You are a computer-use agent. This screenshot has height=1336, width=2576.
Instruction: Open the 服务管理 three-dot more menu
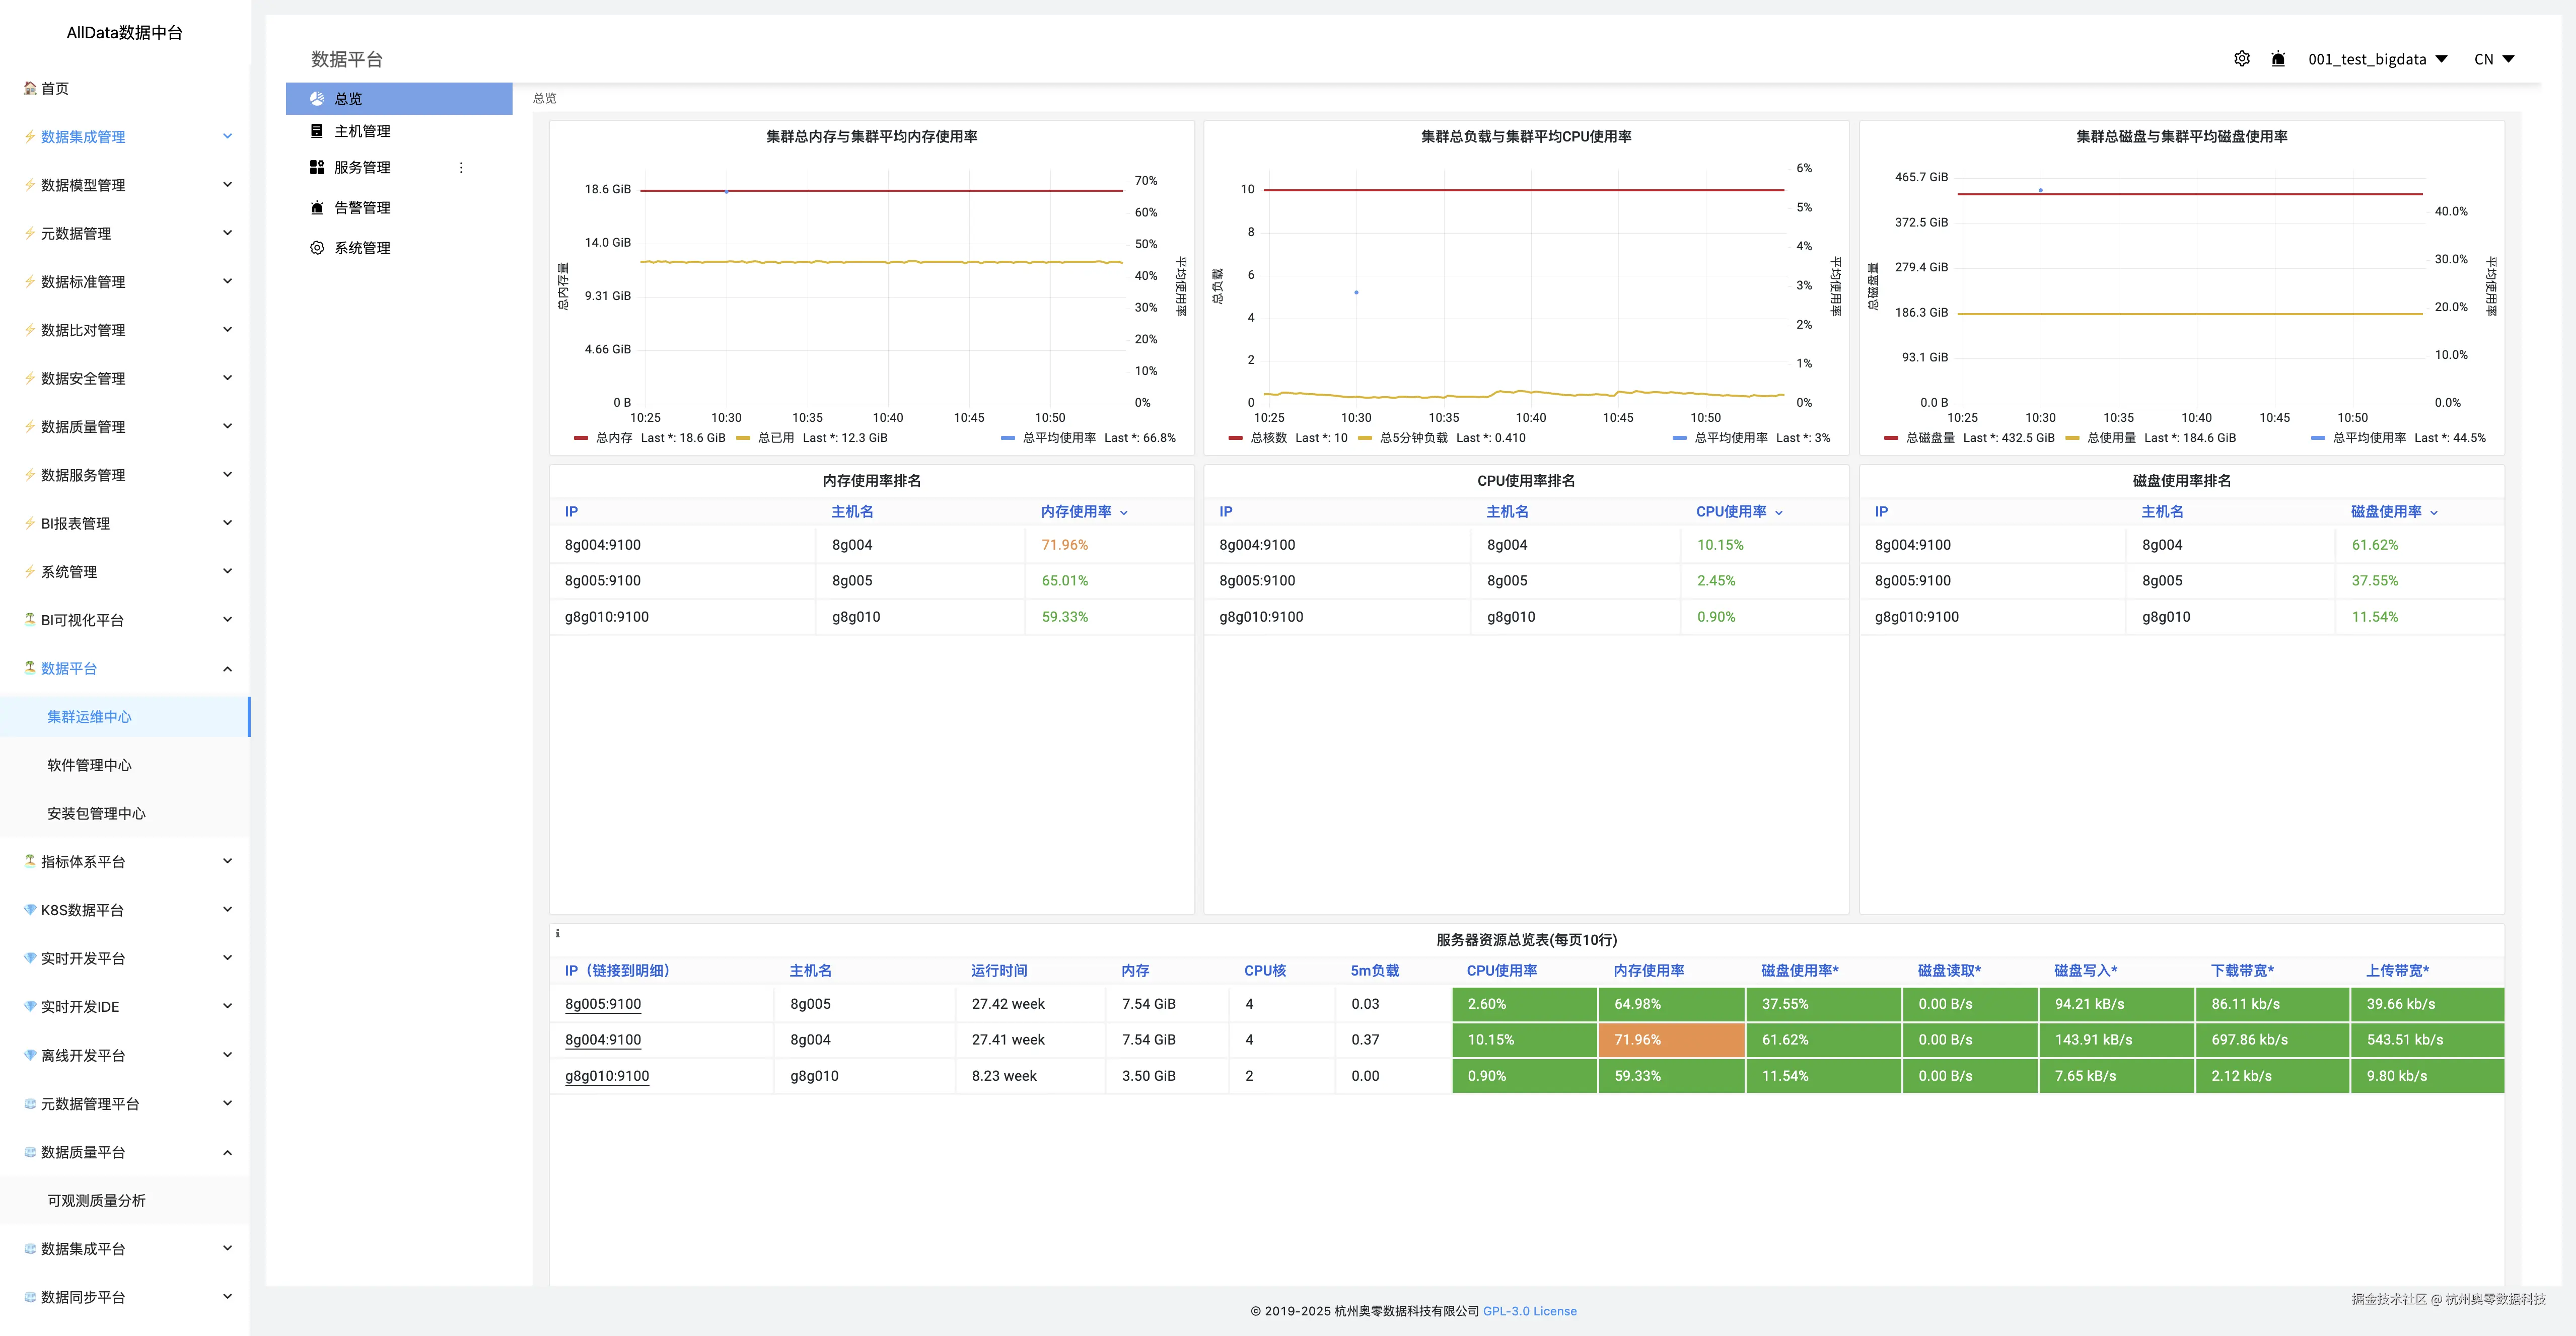(x=461, y=167)
